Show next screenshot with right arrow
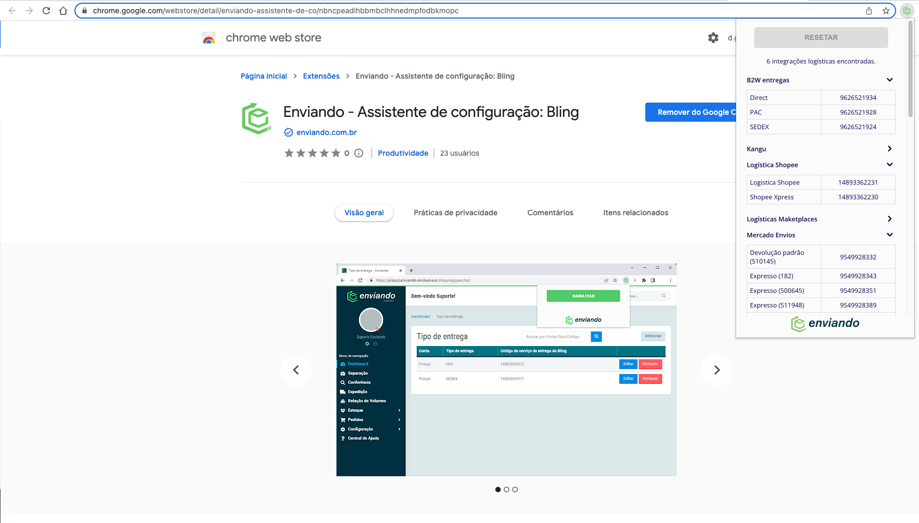This screenshot has height=523, width=919. (717, 370)
